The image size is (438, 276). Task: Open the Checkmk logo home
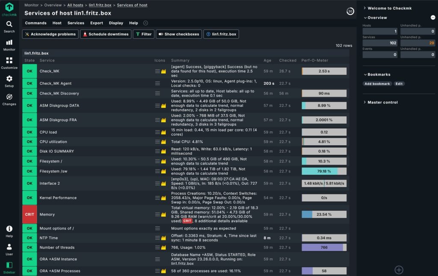9,9
